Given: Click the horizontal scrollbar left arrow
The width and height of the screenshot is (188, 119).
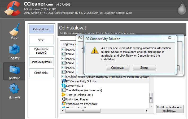Looking at the screenshot, I should (63, 110).
